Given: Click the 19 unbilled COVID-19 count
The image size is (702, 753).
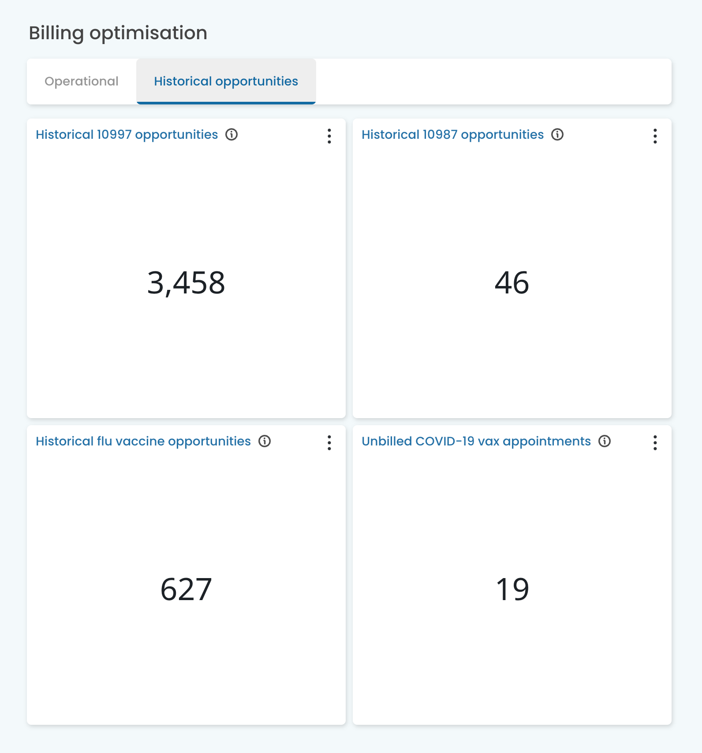Looking at the screenshot, I should coord(512,589).
